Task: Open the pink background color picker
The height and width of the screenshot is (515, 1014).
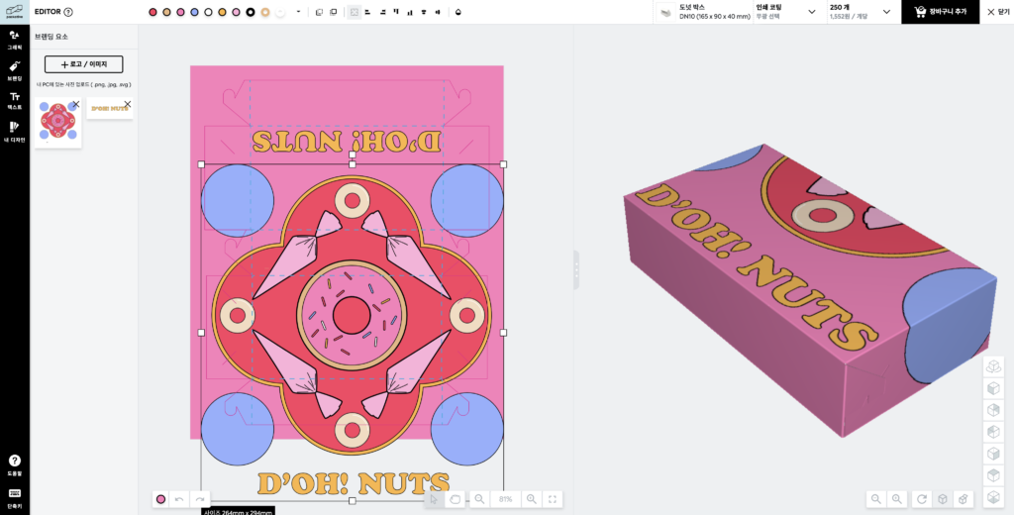Action: (x=161, y=499)
